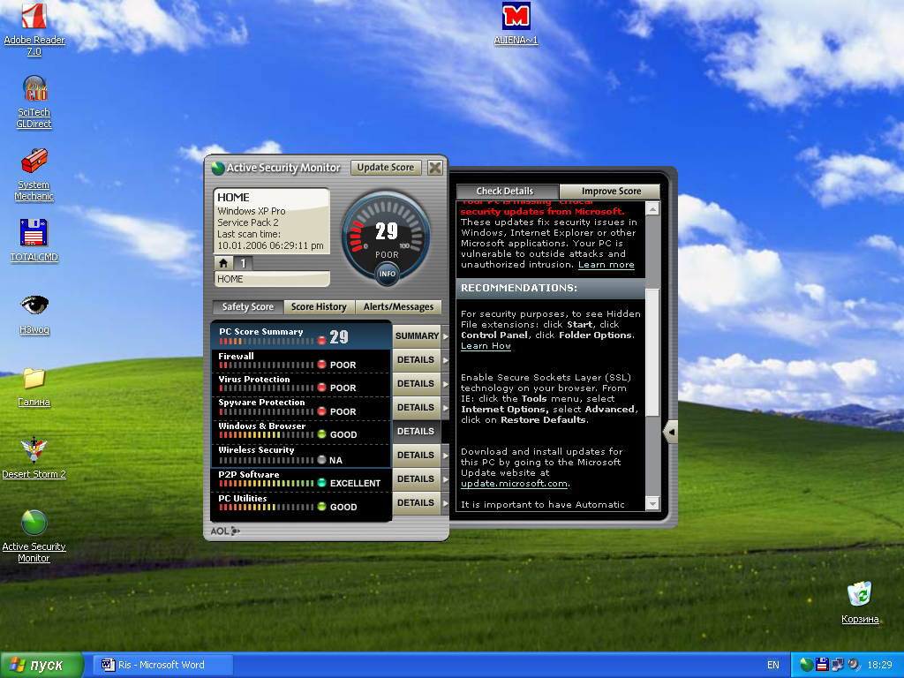
Task: Open the ALIENA~1 desktop icon
Action: point(516,24)
